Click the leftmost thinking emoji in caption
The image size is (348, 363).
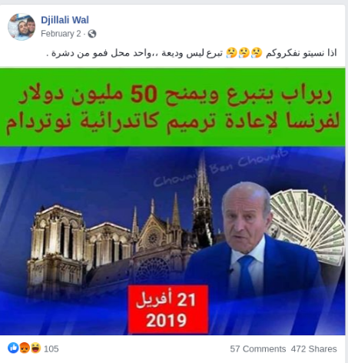coord(231,53)
